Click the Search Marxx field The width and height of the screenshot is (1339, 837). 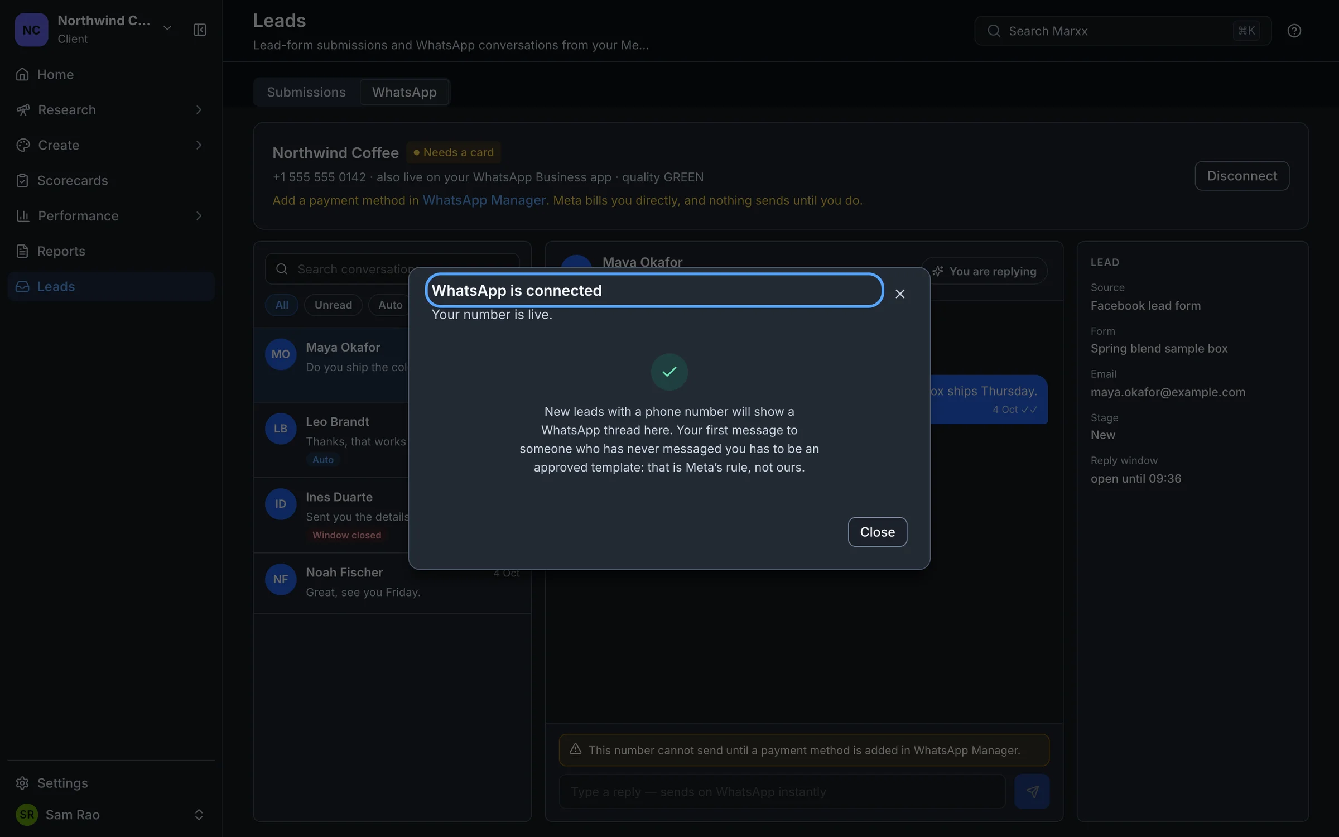point(1123,31)
